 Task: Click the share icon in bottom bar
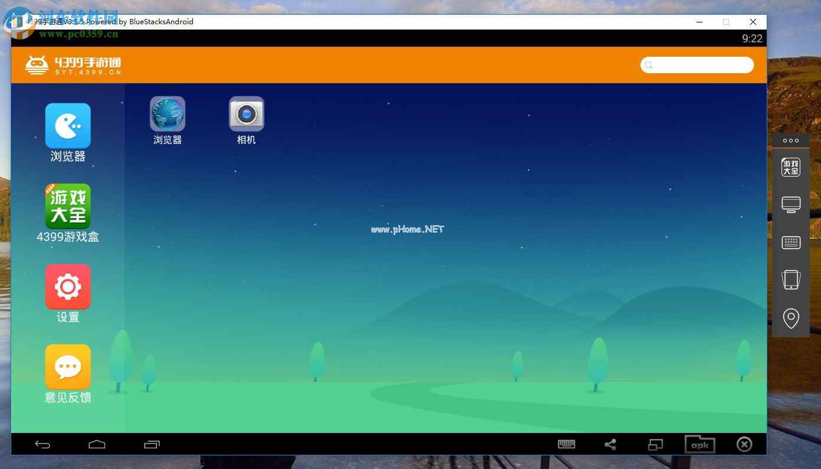[610, 444]
